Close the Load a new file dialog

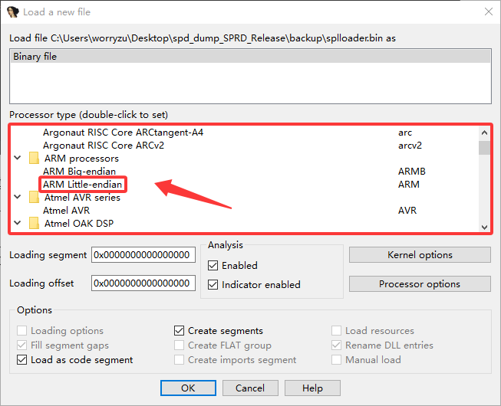point(488,12)
